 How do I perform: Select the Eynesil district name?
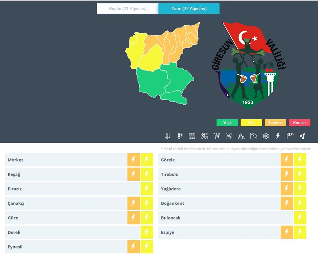tap(15, 247)
